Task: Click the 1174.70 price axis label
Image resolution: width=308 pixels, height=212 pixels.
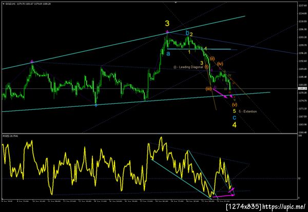Action: click(302, 101)
